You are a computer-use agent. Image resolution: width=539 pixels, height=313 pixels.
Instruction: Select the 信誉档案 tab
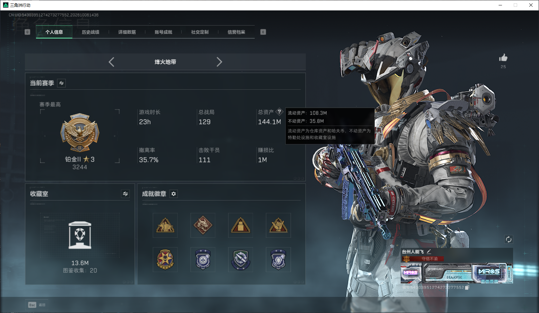click(x=236, y=32)
